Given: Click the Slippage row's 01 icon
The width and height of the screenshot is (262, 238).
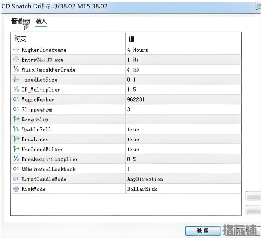Looking at the screenshot, I should pos(16,110).
